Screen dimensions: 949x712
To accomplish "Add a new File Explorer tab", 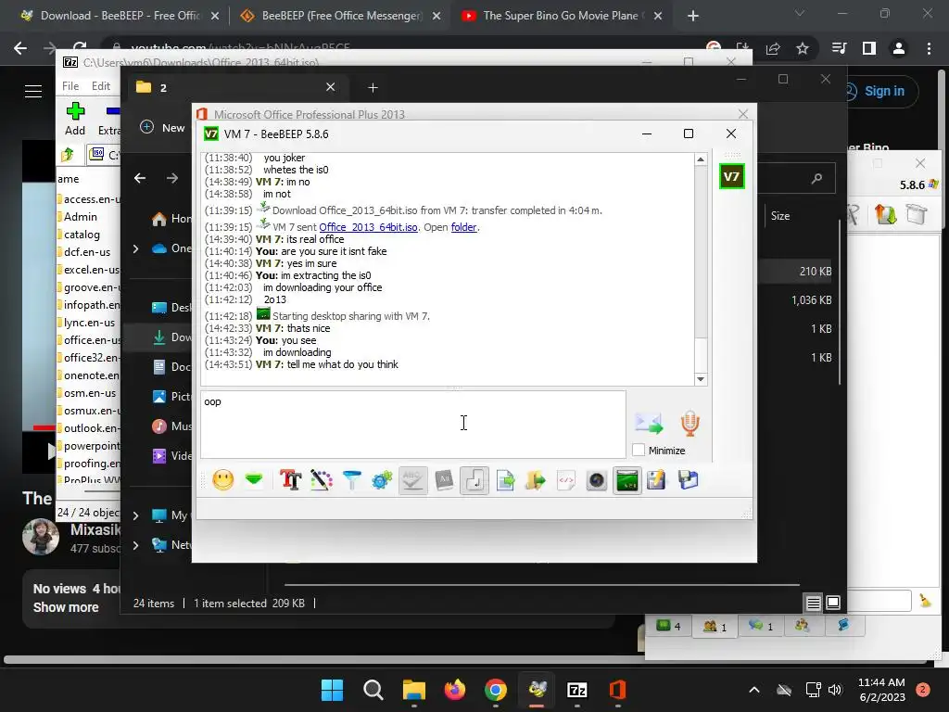I will click(373, 88).
